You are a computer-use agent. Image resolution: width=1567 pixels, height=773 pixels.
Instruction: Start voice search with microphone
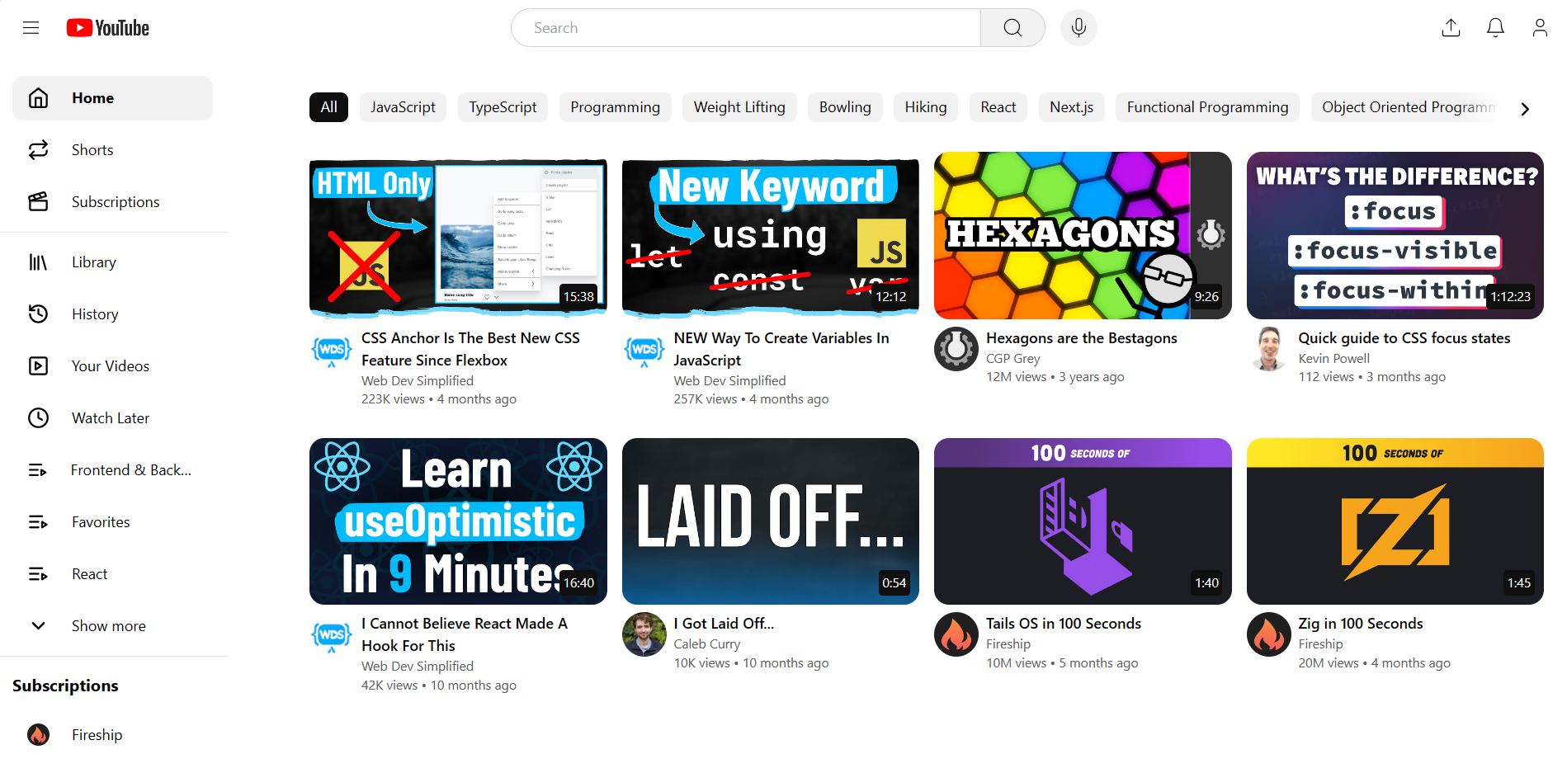[x=1078, y=28]
